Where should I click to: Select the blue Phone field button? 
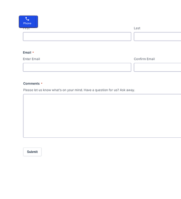pyautogui.click(x=28, y=21)
